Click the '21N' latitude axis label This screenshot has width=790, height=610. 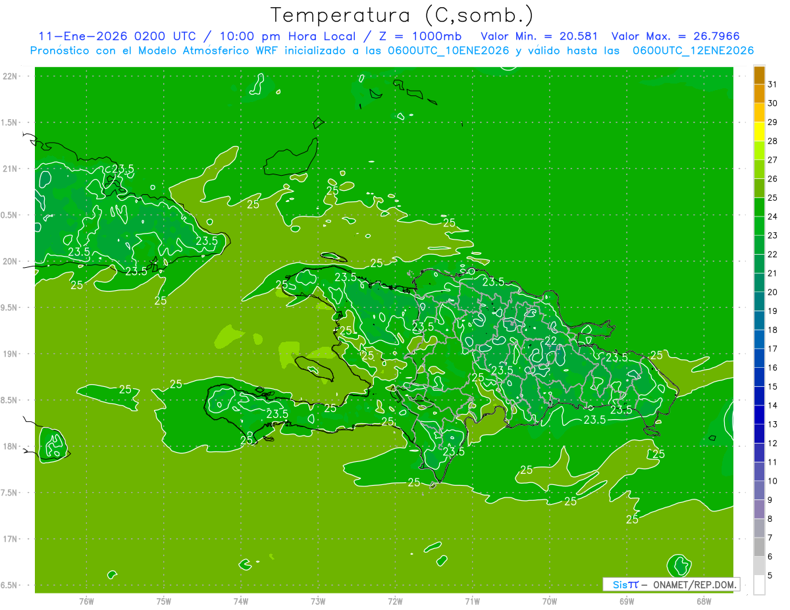(11, 169)
